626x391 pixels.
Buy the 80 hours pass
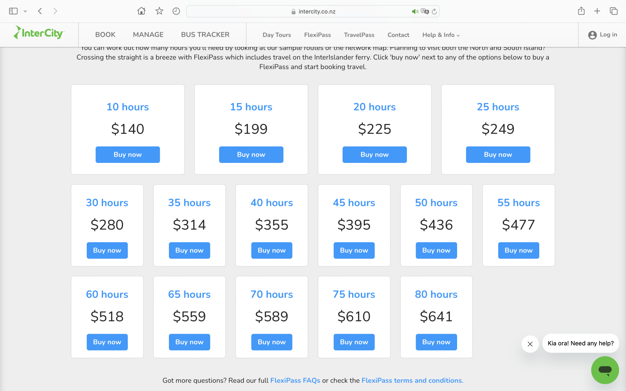pos(436,342)
